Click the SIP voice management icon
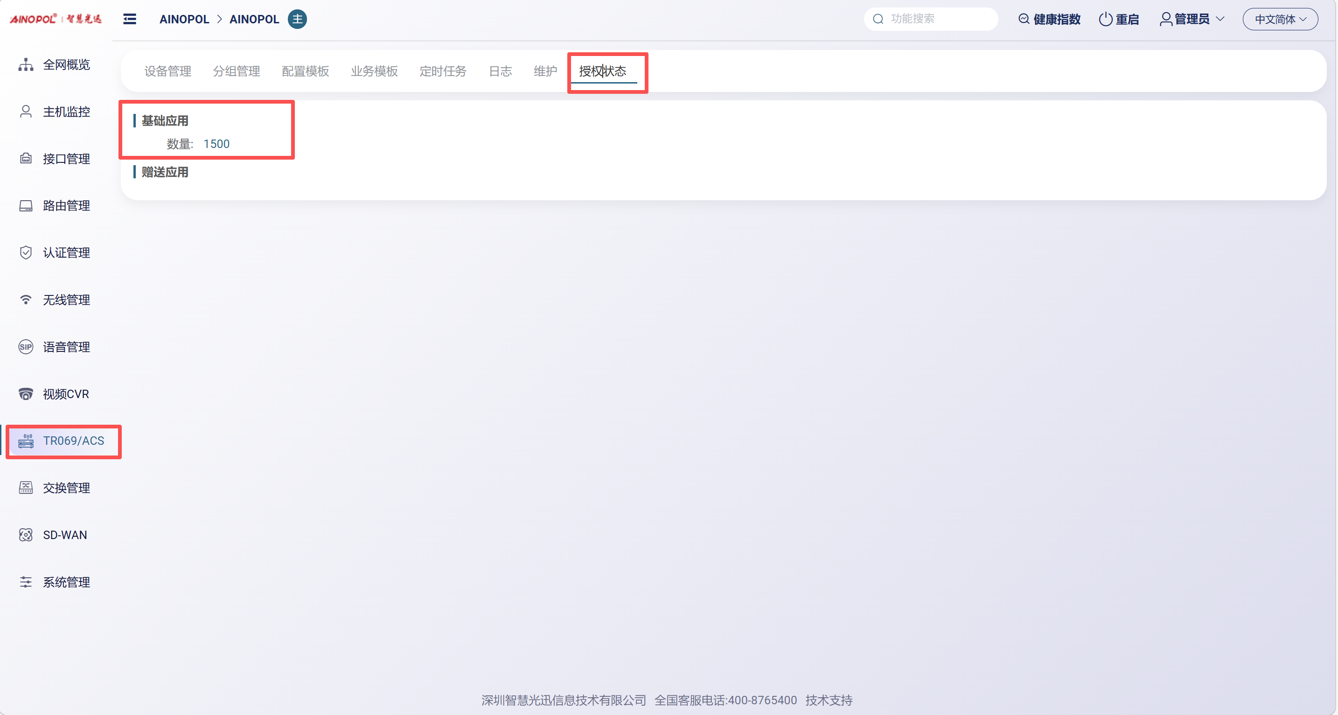 26,347
